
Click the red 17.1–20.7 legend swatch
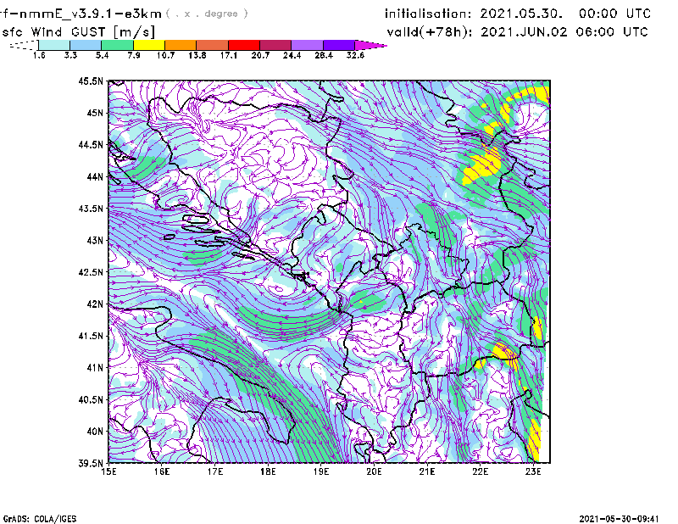[244, 45]
